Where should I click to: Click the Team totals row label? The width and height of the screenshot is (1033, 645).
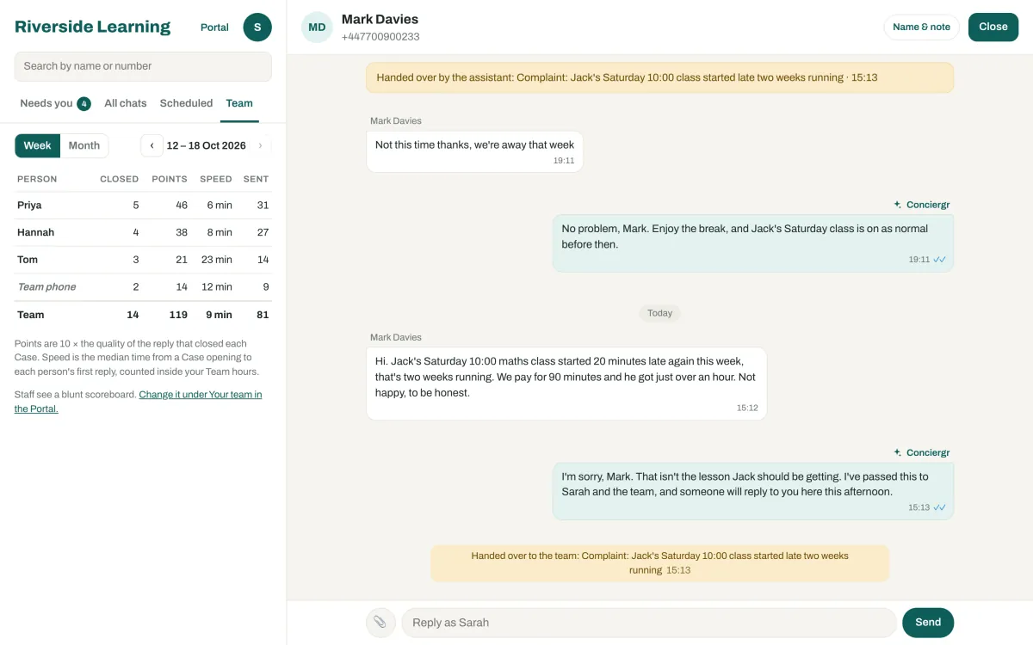tap(31, 315)
